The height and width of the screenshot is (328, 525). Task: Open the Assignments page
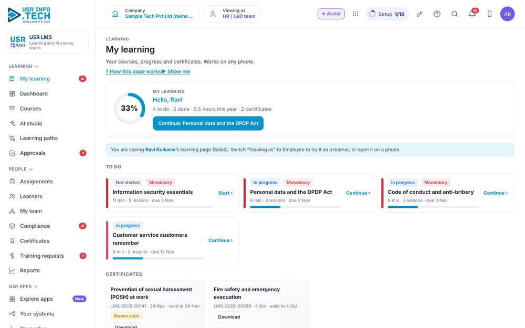[x=47, y=182]
